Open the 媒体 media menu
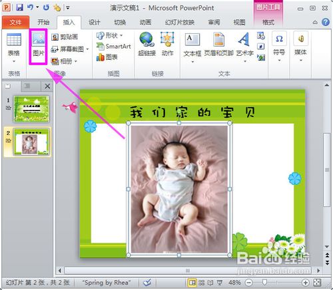Screen dimensions: 333x290 tap(300, 47)
